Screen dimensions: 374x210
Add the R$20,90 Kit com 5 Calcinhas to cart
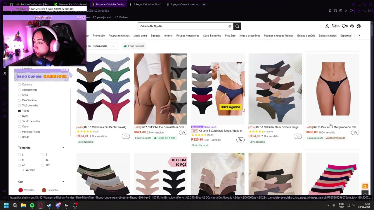(x=240, y=140)
